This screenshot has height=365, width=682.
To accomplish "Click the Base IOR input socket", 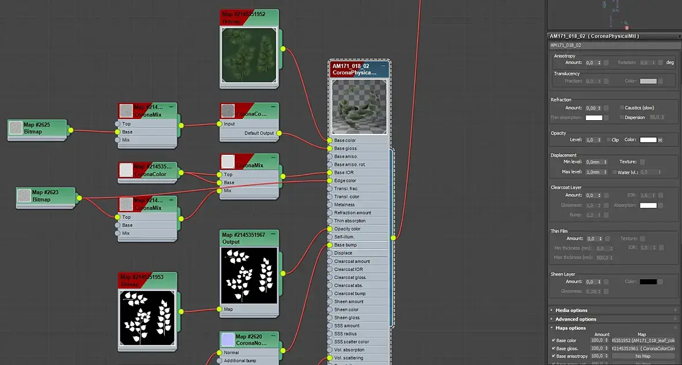I will (329, 173).
